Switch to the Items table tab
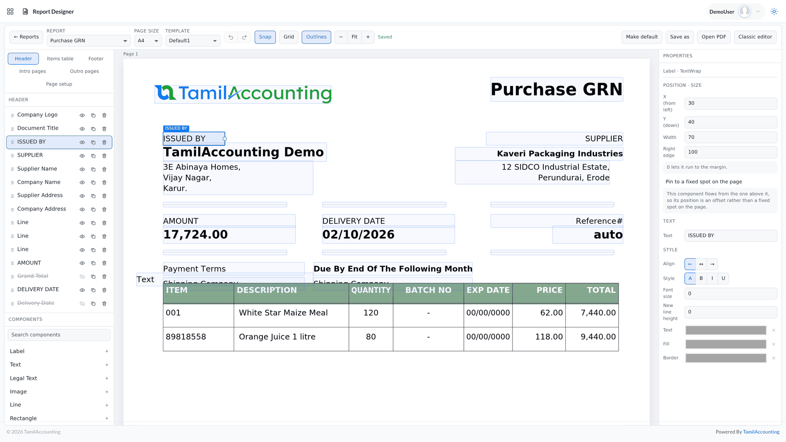Viewport: 786px width, 442px height. coord(60,59)
